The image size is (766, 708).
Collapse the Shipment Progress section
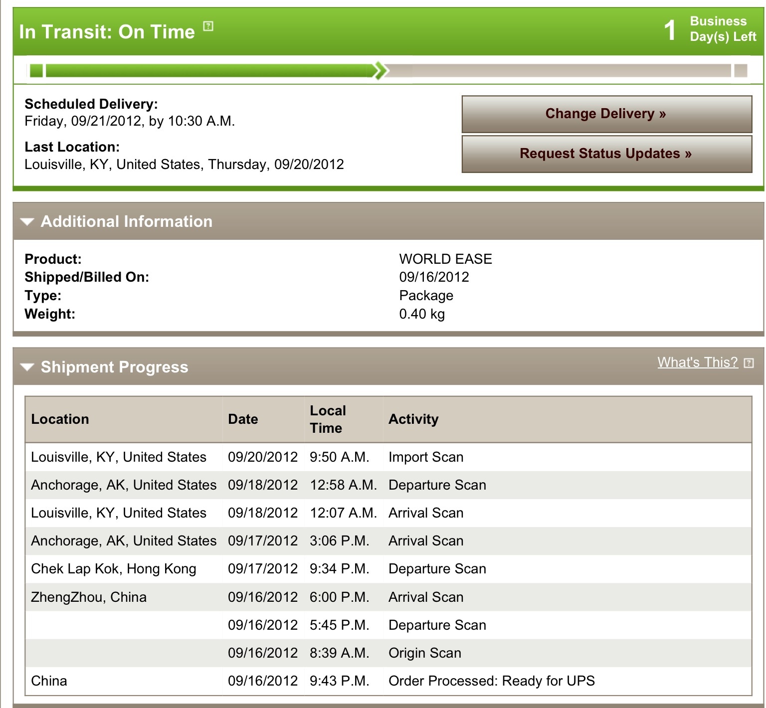[27, 367]
